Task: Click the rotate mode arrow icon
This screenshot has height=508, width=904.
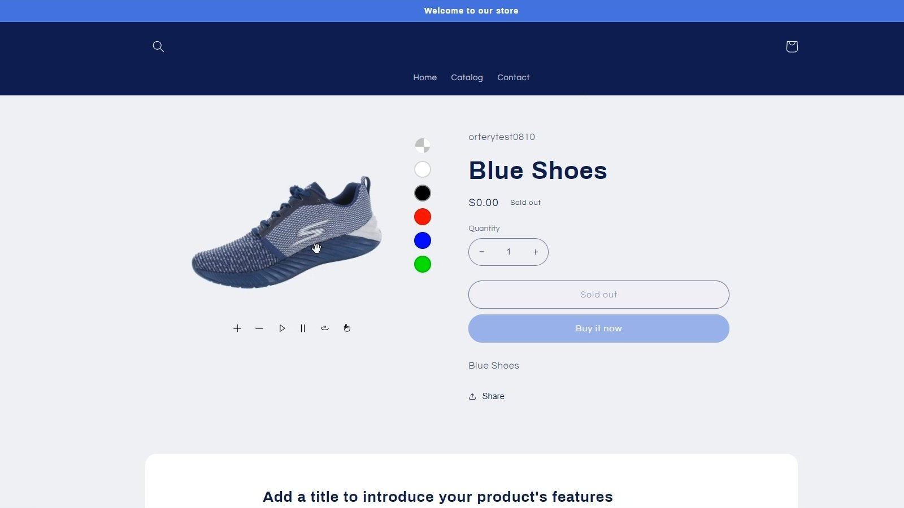Action: (x=325, y=328)
